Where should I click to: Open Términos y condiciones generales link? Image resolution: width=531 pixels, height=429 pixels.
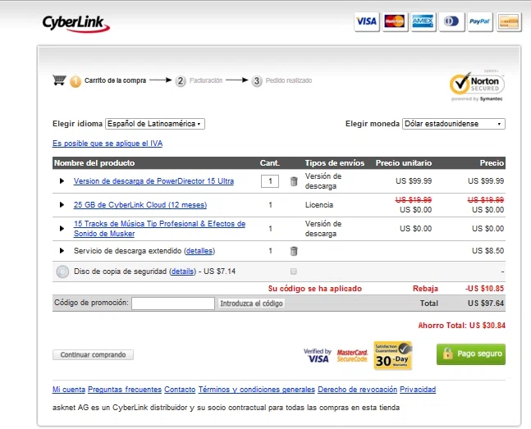(257, 390)
